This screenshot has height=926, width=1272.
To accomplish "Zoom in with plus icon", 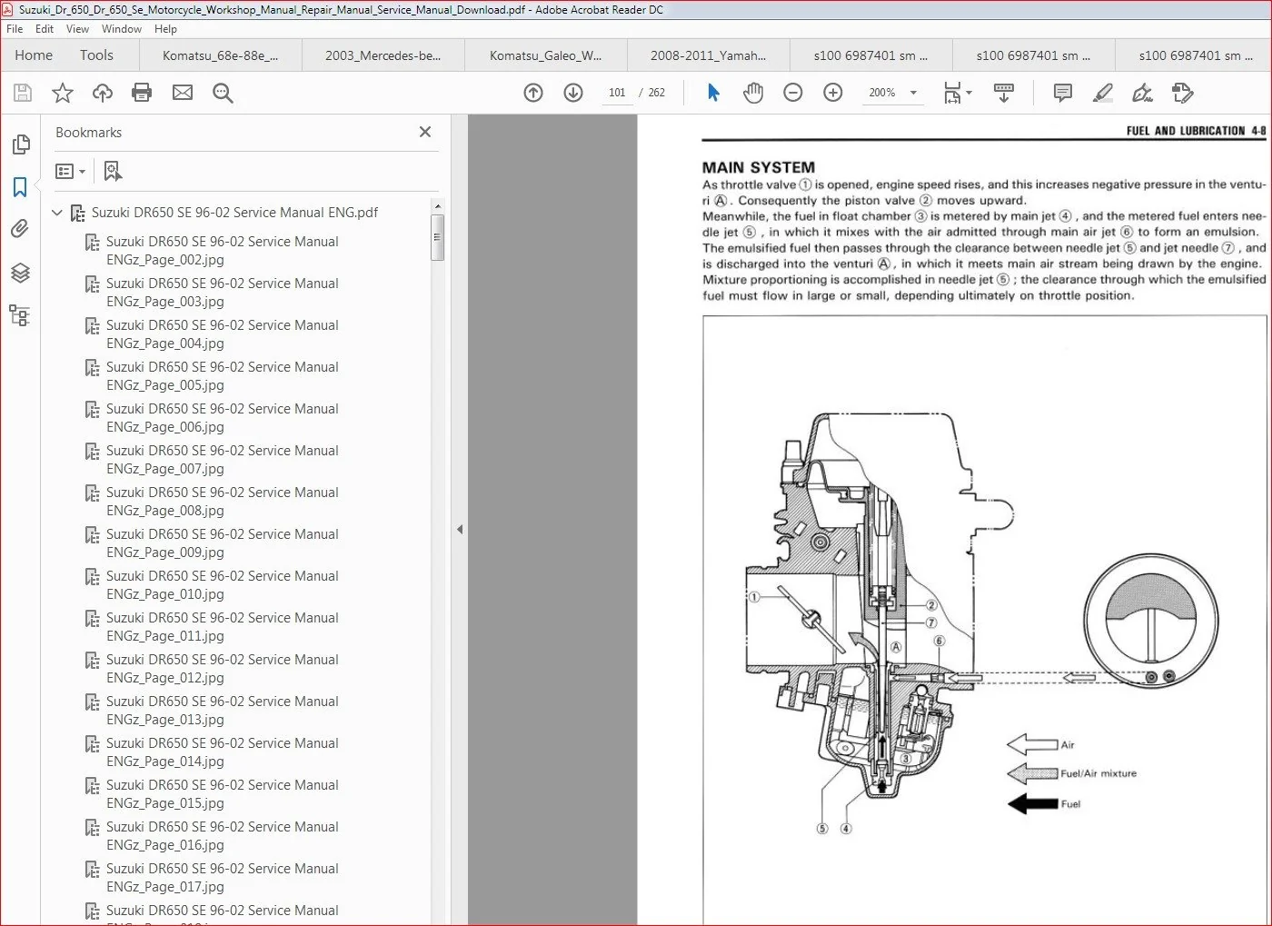I will (833, 93).
